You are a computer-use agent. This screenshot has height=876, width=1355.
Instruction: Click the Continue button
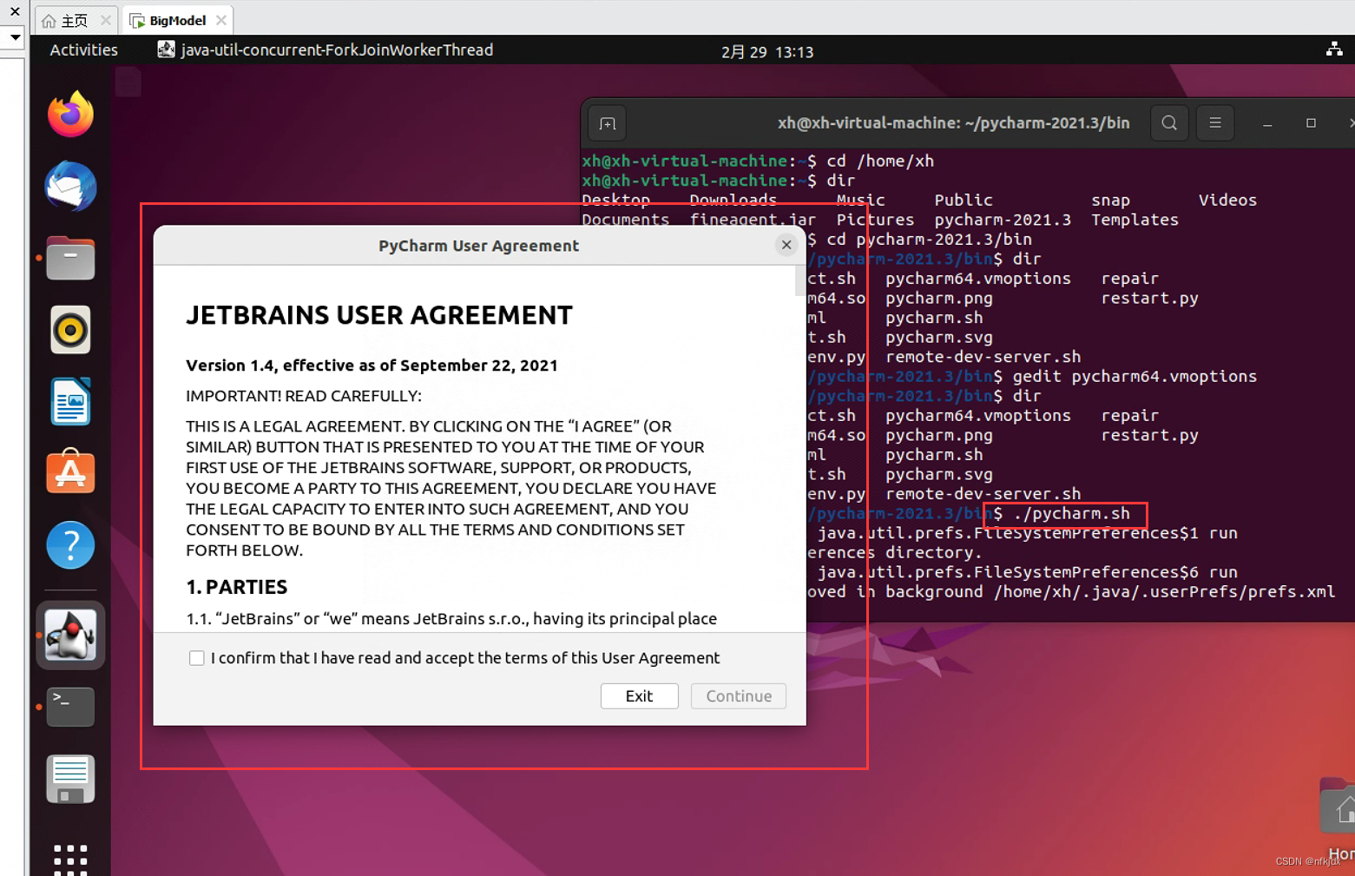(x=739, y=695)
